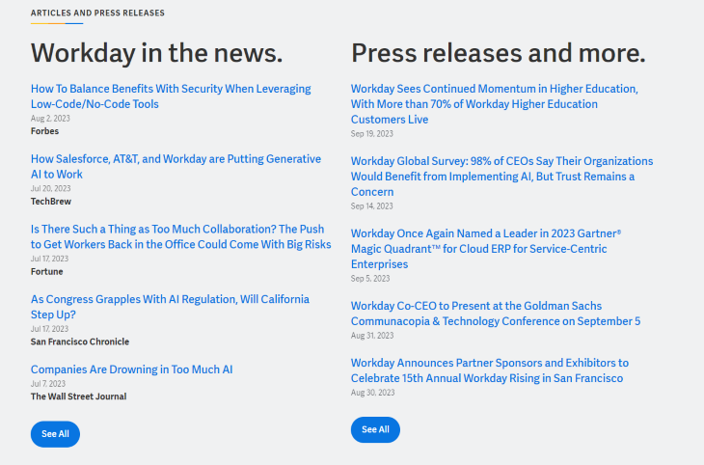
Task: Click the Forbes source label
Action: click(44, 130)
